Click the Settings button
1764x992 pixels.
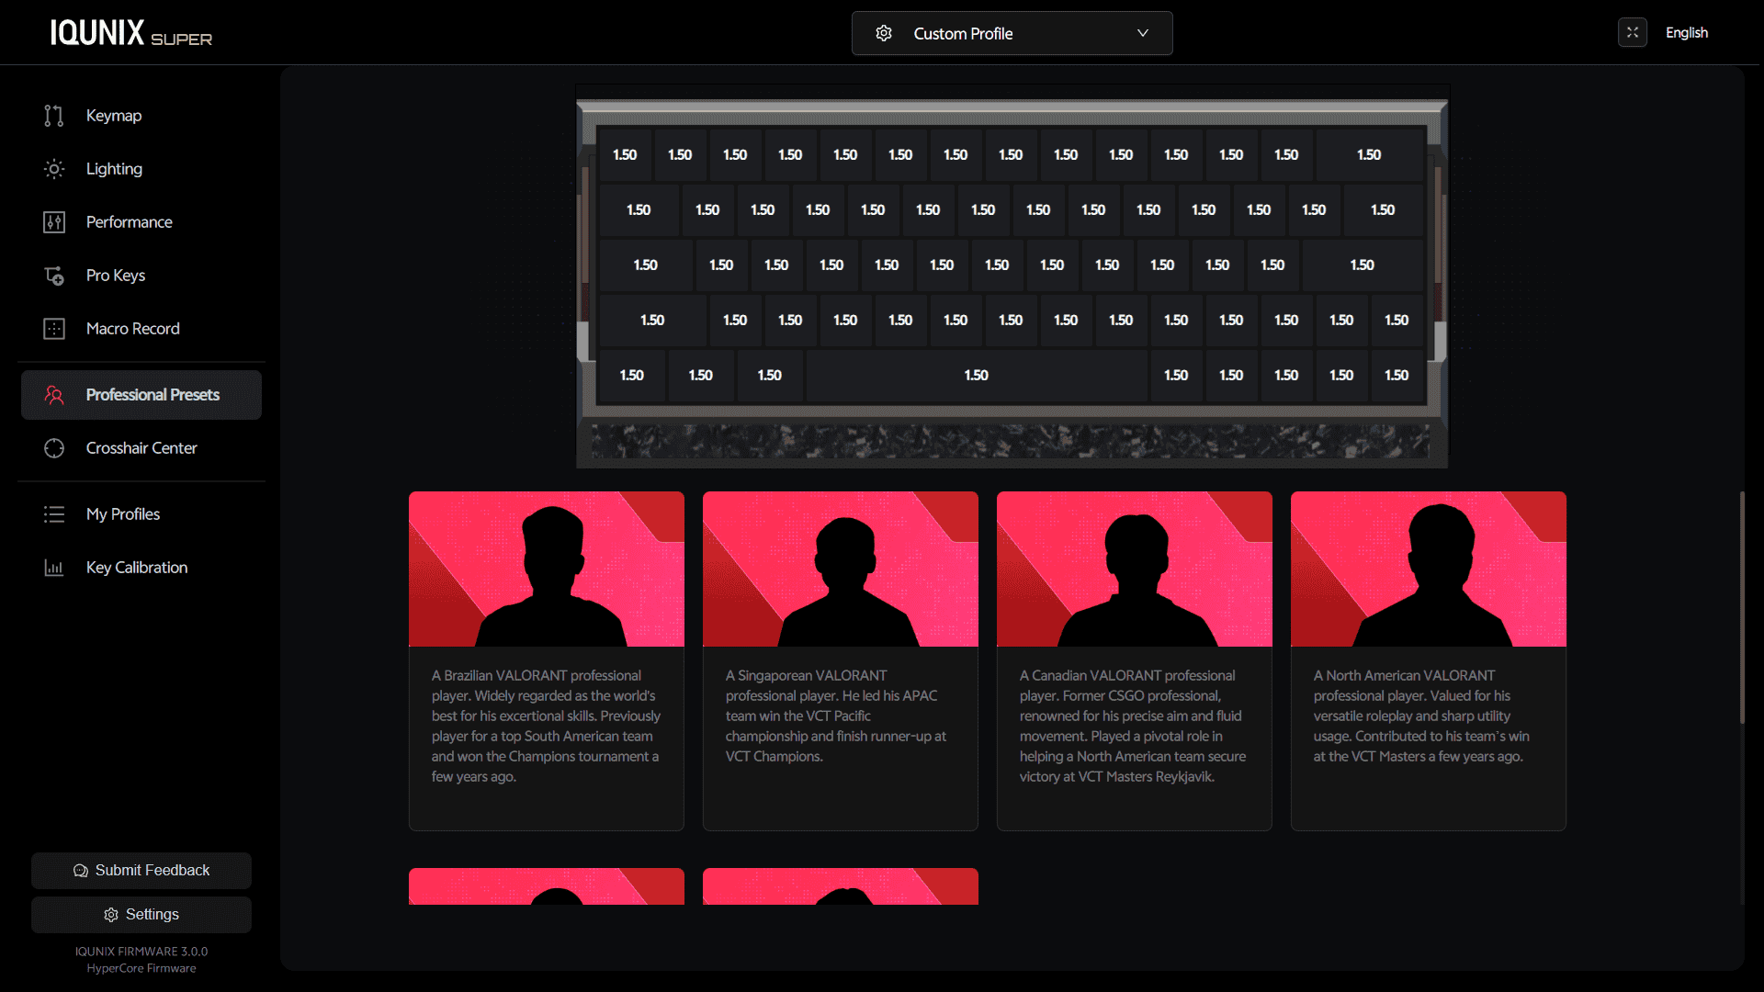pos(141,915)
